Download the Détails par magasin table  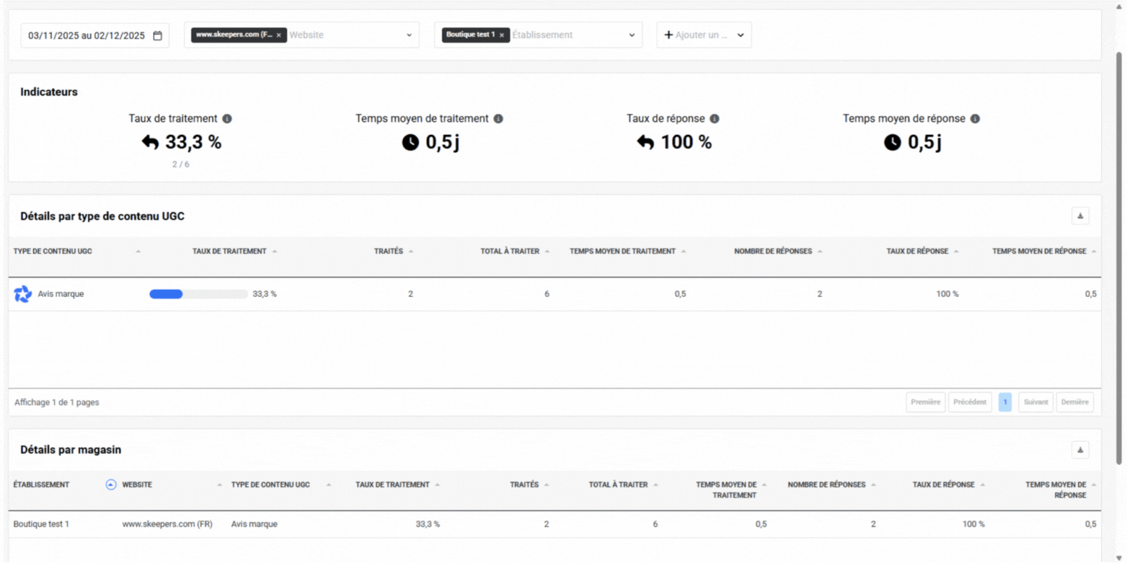click(x=1080, y=450)
